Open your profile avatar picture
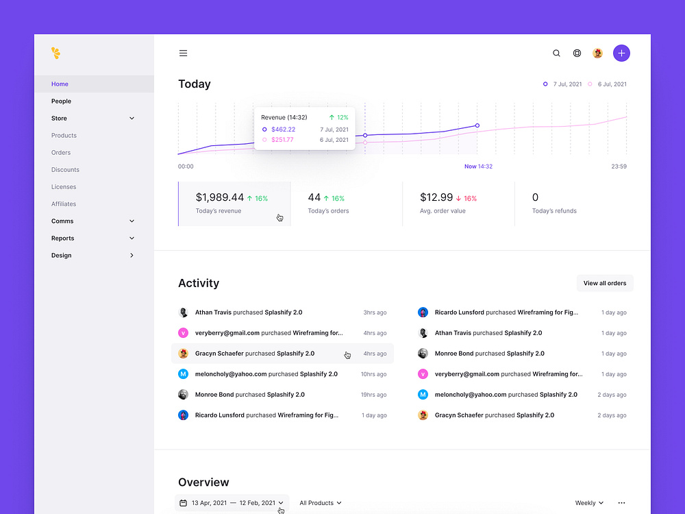The image size is (685, 514). (597, 53)
